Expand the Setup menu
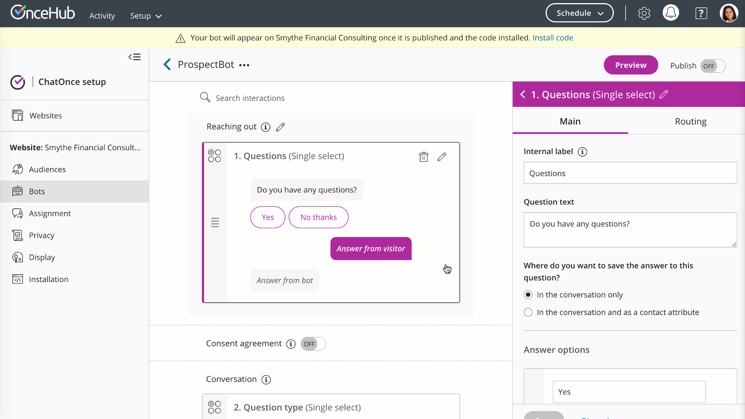Screen dimensions: 745x419 146,16
